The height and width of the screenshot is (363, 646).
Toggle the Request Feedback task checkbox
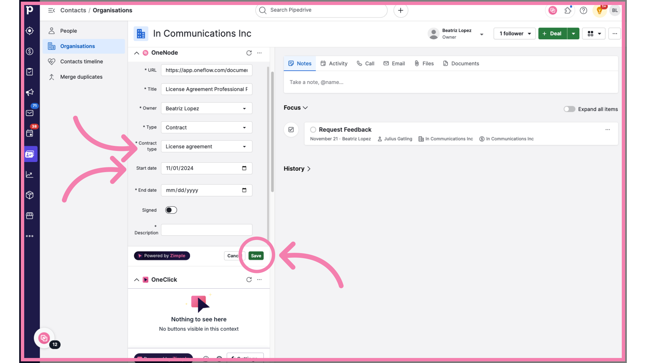(x=313, y=129)
